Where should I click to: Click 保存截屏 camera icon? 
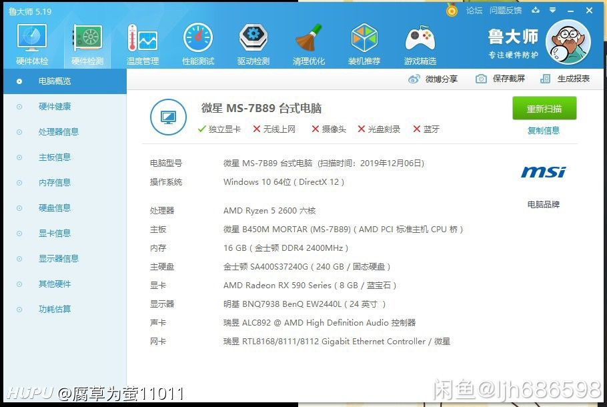[x=481, y=79]
